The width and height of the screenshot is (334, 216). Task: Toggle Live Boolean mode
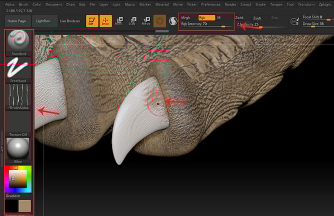[x=70, y=21]
